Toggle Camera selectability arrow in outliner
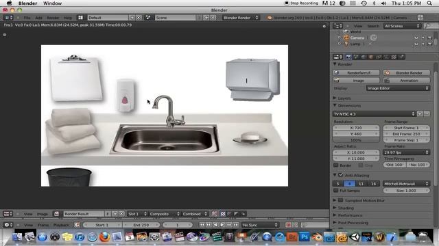Screen dimensions: 439x246 423,38
